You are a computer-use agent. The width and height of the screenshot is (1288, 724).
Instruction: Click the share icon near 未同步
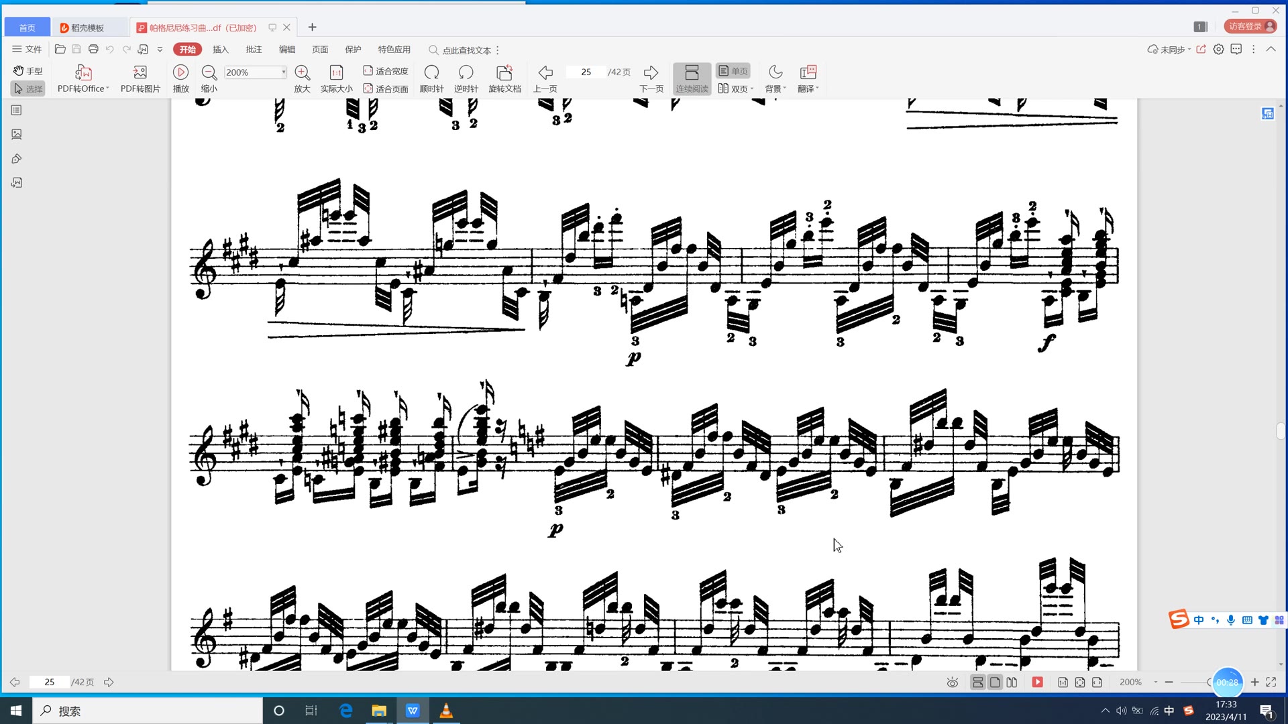1201,50
